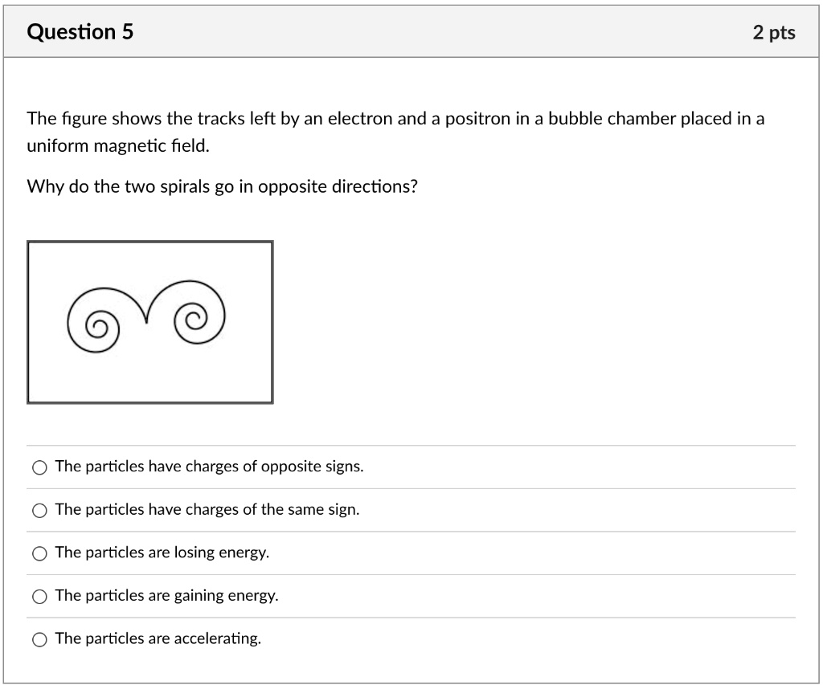Click the 'Why do the two spirals' prompt

point(222,186)
